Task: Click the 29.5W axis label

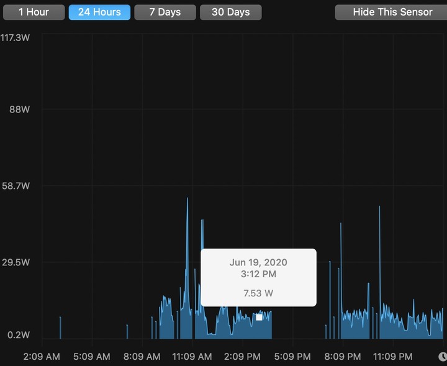Action: pos(16,262)
